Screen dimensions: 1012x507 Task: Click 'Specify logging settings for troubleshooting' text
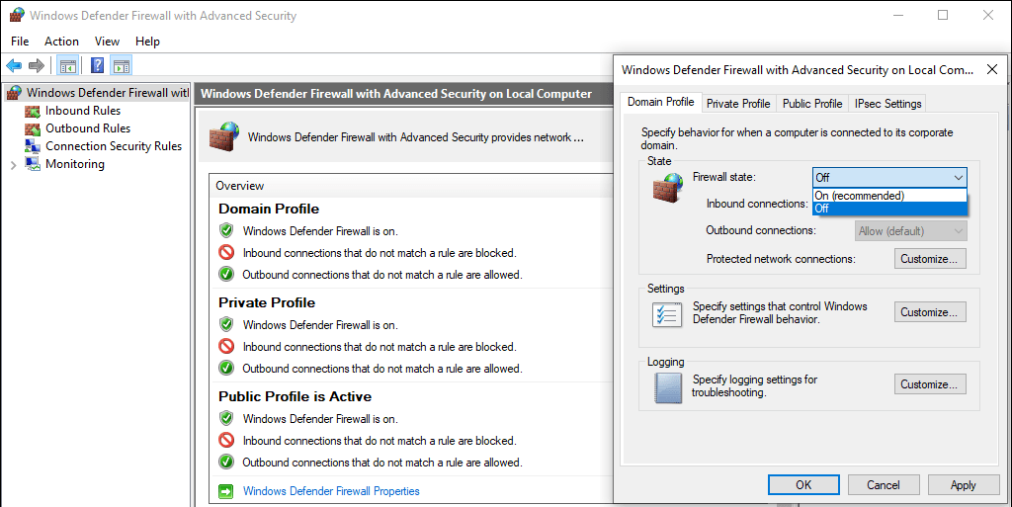tap(754, 385)
